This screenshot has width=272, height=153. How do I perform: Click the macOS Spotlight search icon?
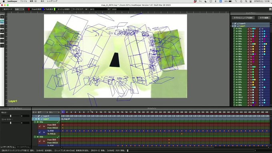(x=246, y=1)
